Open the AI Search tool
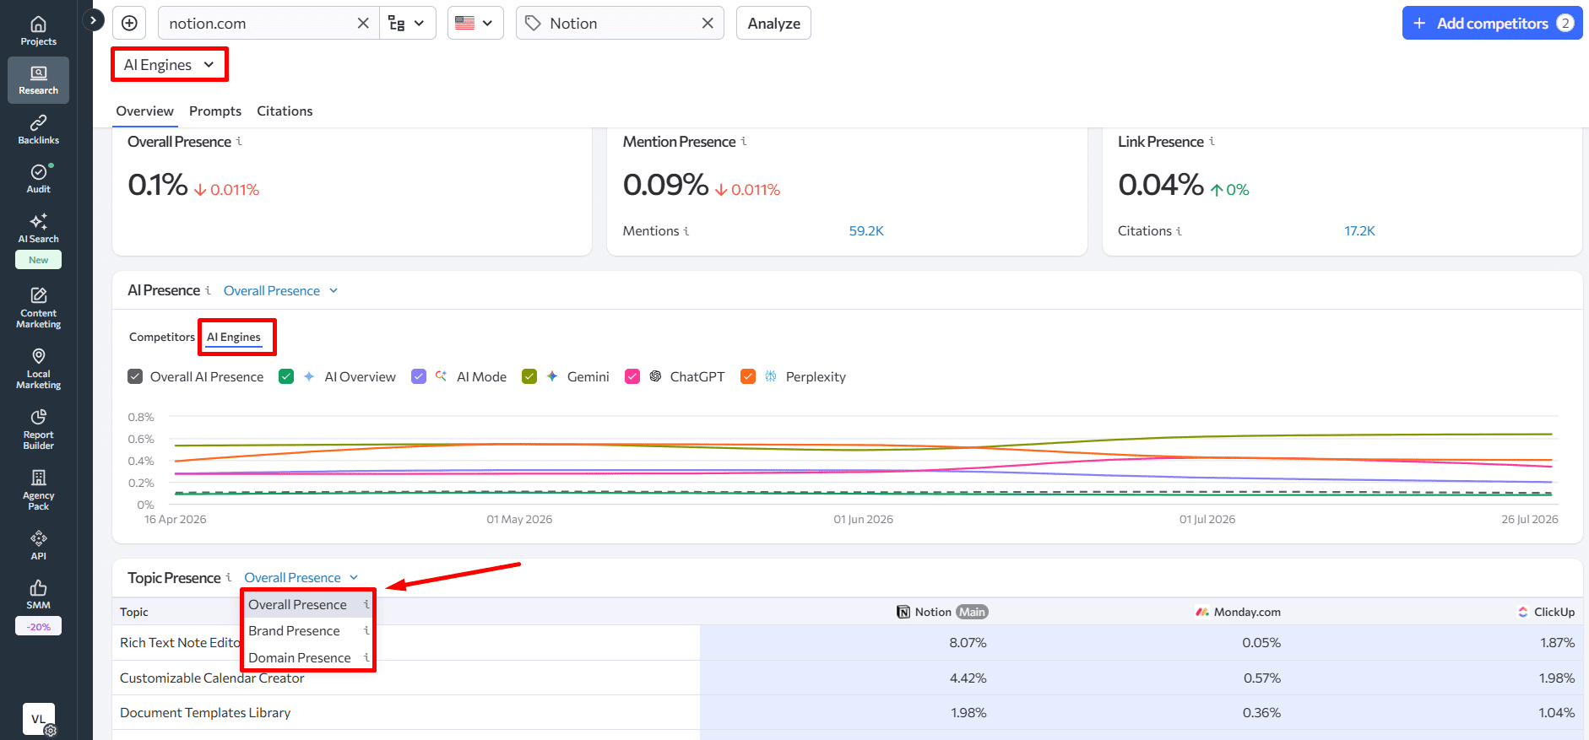This screenshot has width=1589, height=740. (38, 229)
